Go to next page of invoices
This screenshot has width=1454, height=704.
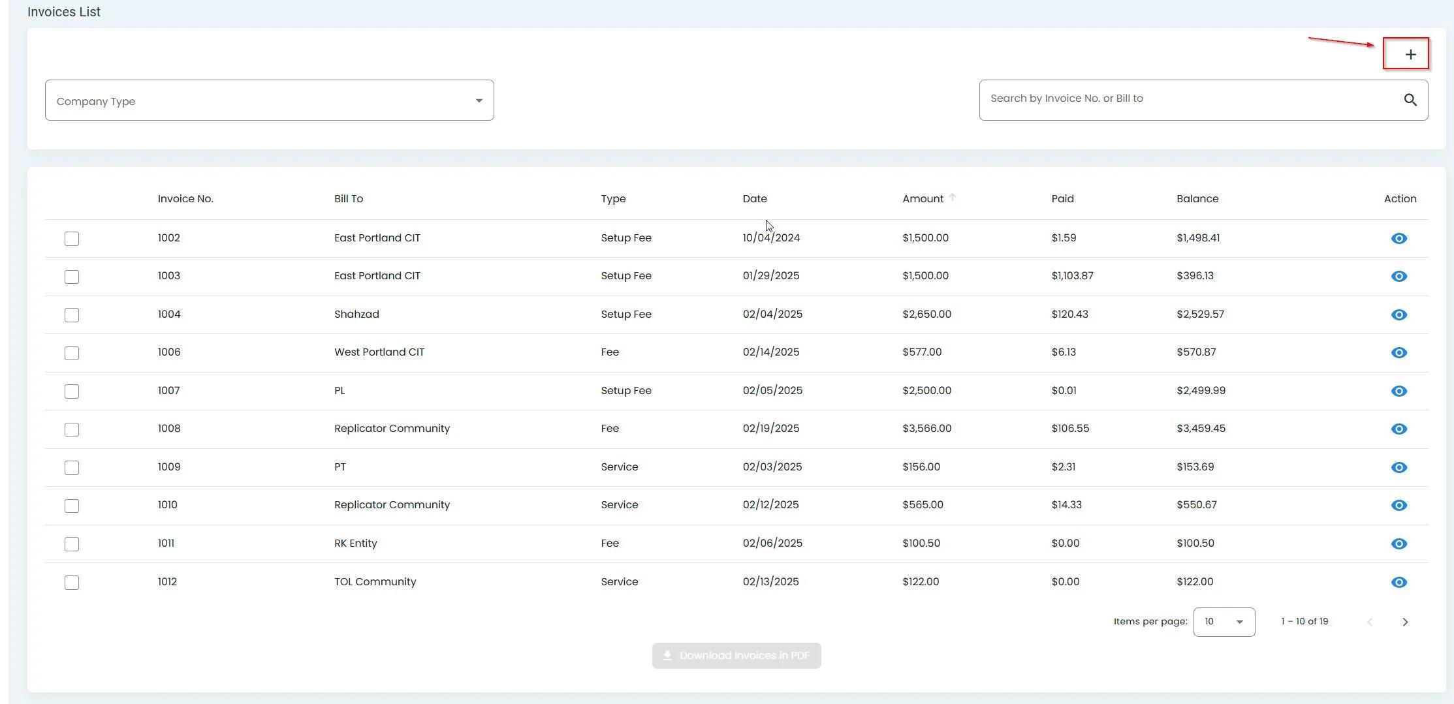click(x=1405, y=622)
